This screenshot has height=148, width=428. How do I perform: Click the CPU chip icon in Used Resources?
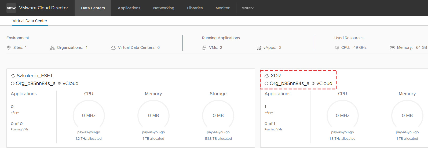point(337,48)
